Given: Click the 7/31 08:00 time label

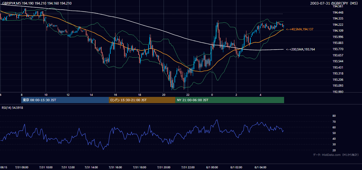Looking at the screenshot, I should [22, 167].
